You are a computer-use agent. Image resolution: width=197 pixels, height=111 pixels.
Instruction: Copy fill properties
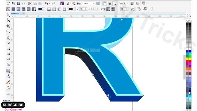(x=139, y=9)
